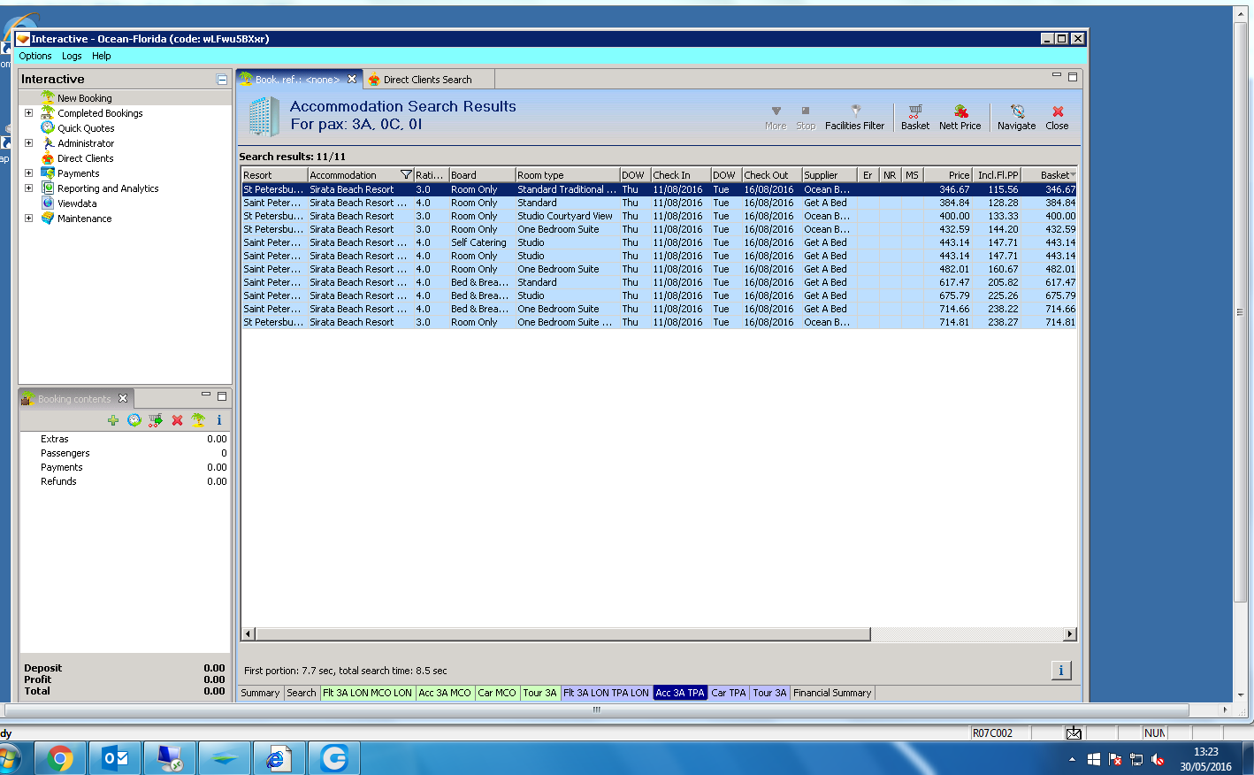Click the Refunds row in Booking contents
The height and width of the screenshot is (775, 1254).
(x=125, y=481)
